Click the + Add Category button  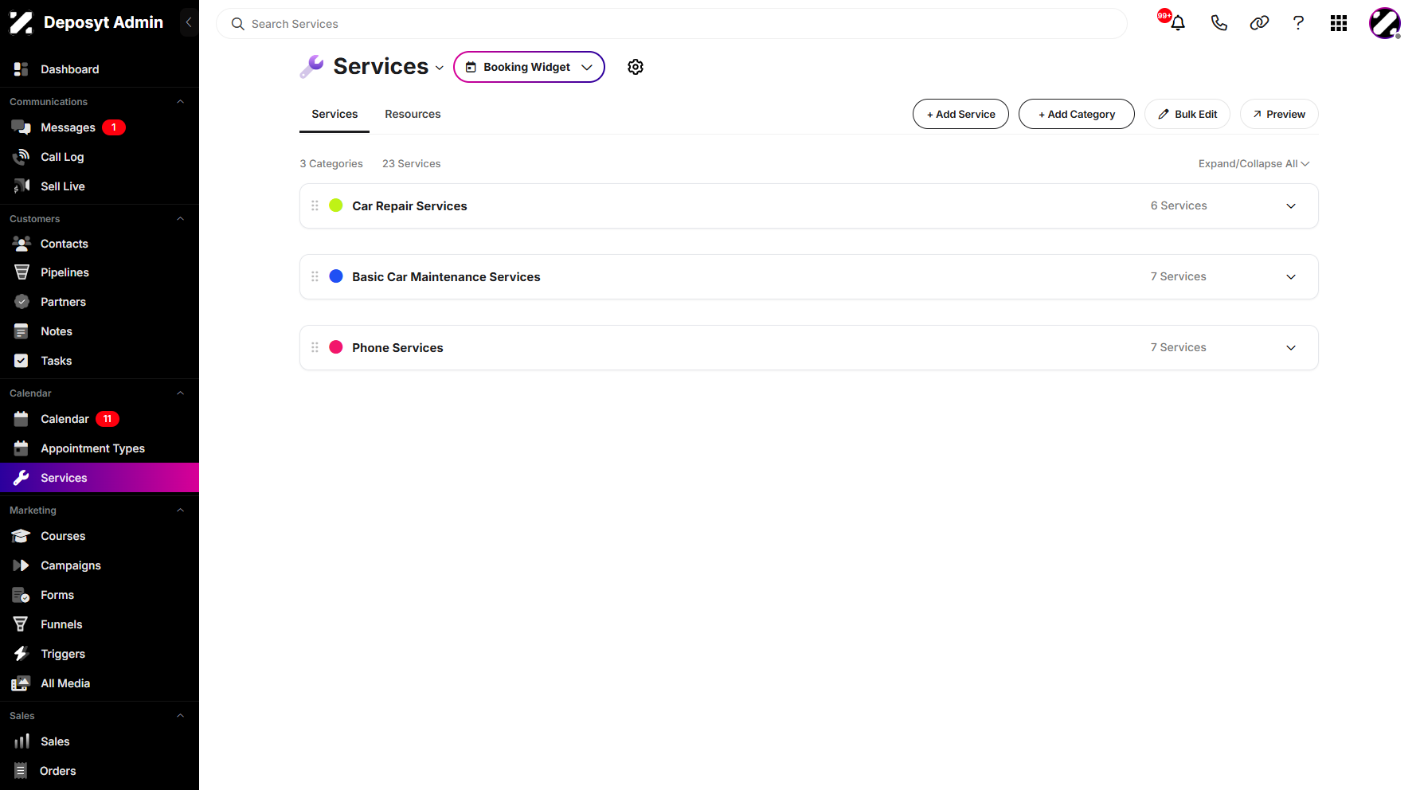point(1077,114)
